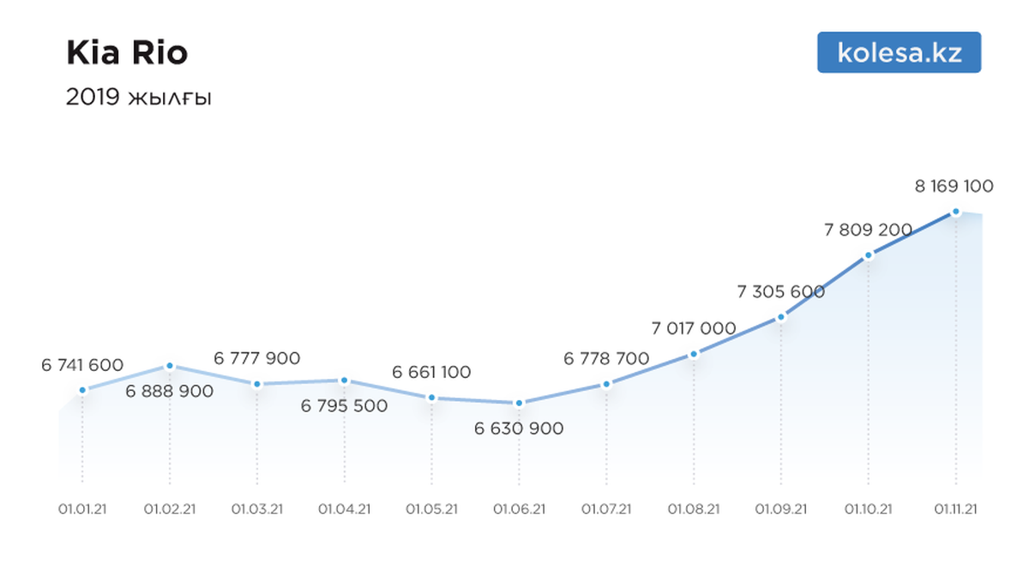The image size is (1023, 575).
Task: Click the Kia Rio chart title
Action: (x=127, y=53)
